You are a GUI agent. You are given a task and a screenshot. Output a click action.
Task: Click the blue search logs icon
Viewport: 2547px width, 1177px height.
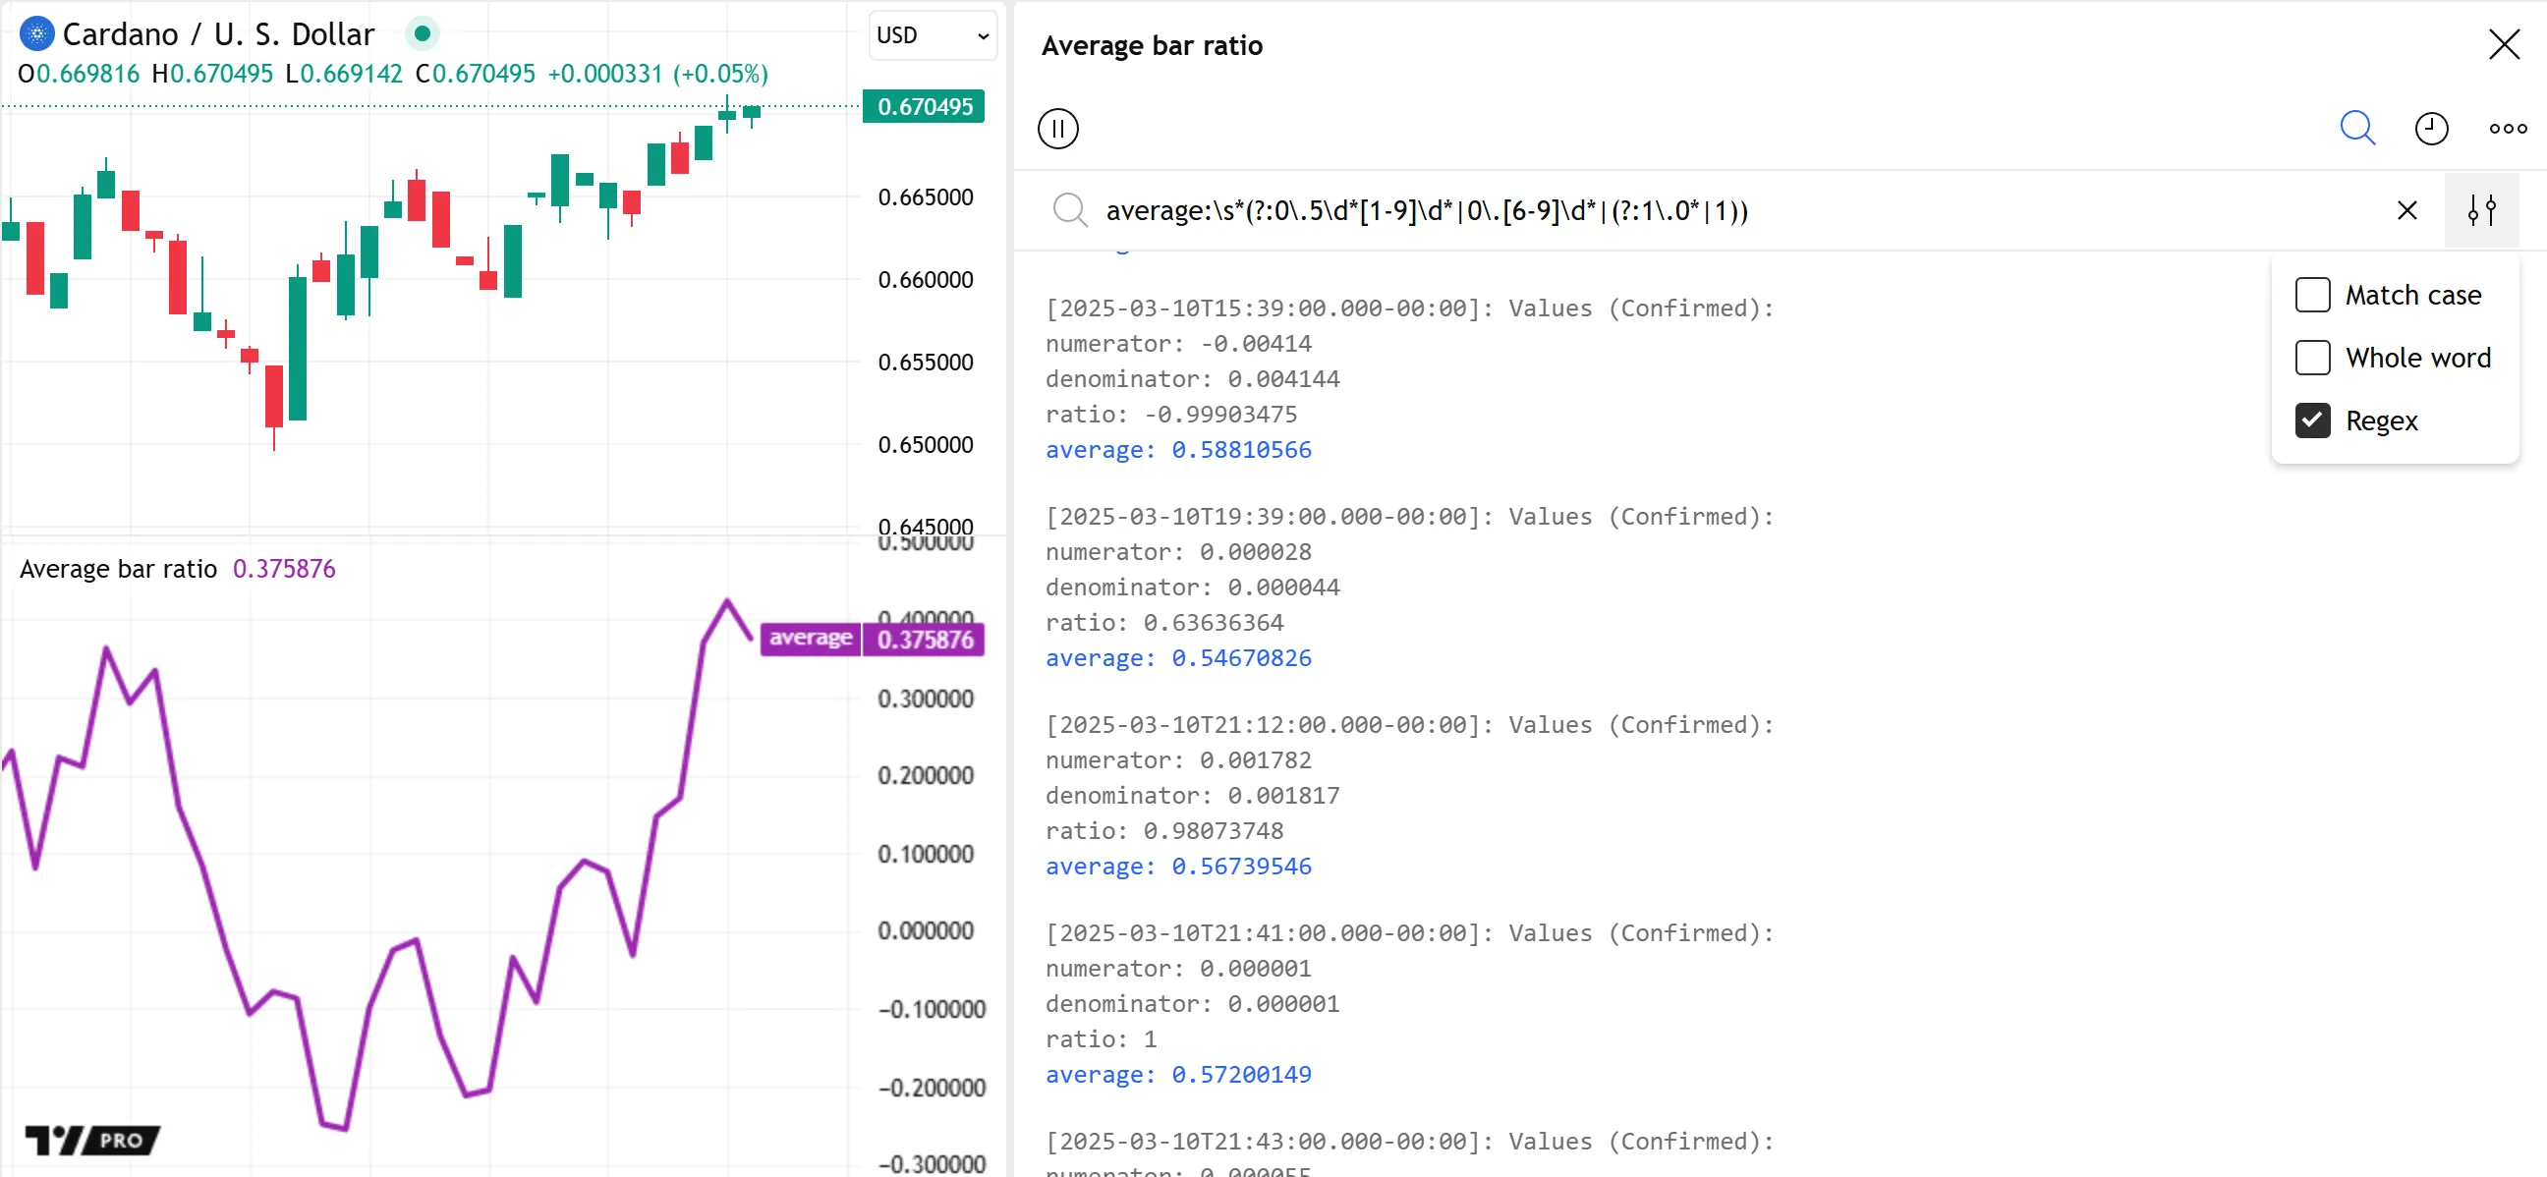pyautogui.click(x=2356, y=129)
